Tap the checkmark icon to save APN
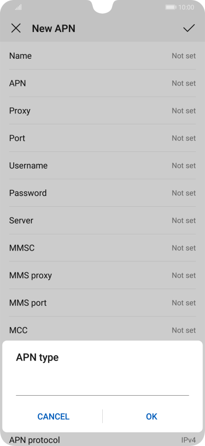Image resolution: width=205 pixels, height=446 pixels. click(189, 28)
